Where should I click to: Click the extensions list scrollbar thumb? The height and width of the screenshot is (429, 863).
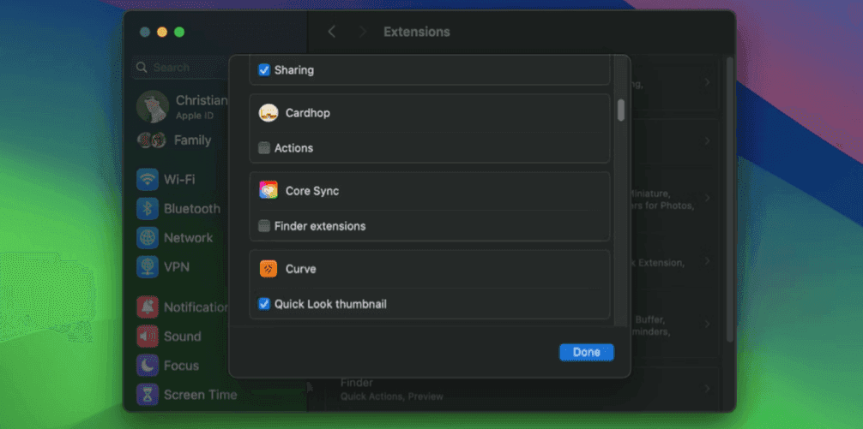point(621,110)
